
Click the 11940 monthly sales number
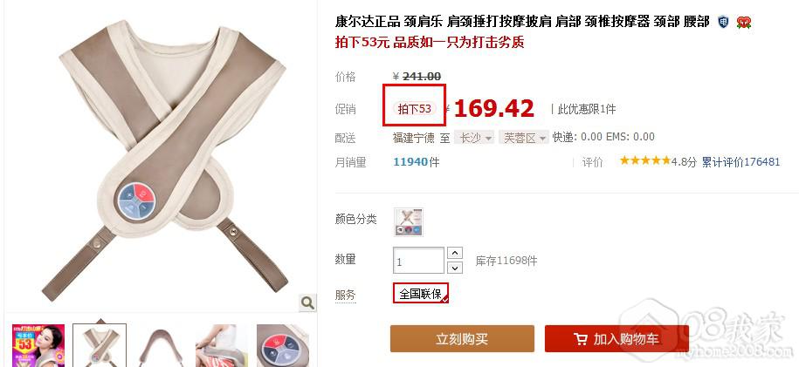click(x=410, y=162)
